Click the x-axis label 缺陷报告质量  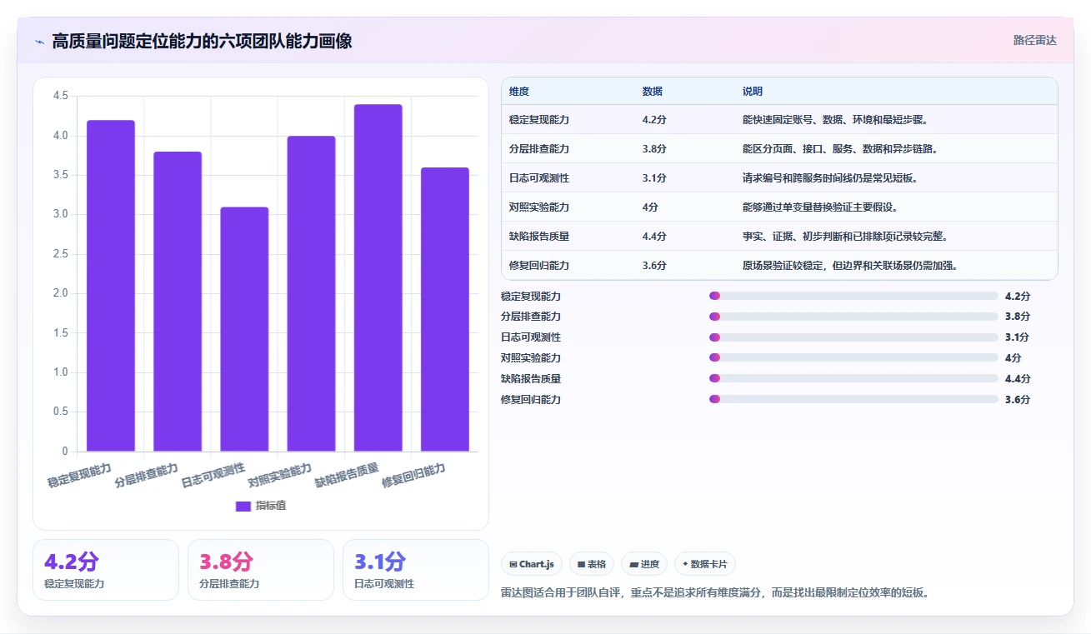tap(346, 475)
